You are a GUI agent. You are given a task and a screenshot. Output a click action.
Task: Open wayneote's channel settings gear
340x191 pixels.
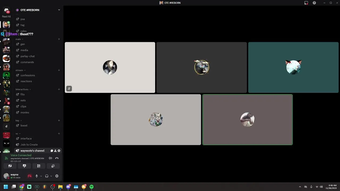click(59, 151)
